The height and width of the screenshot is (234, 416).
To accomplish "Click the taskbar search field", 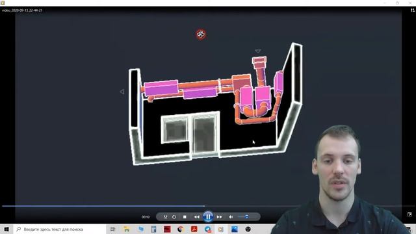I will point(60,229).
